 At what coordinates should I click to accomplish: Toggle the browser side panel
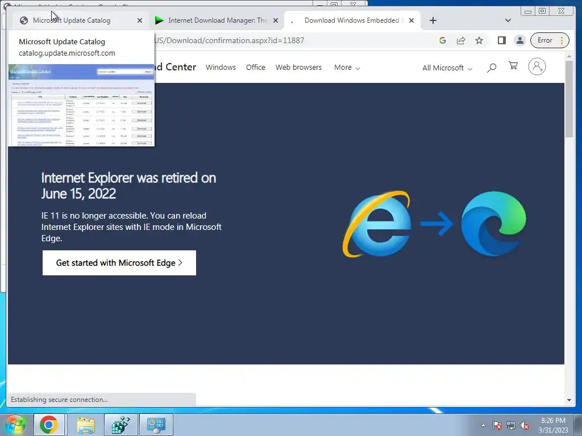point(501,40)
